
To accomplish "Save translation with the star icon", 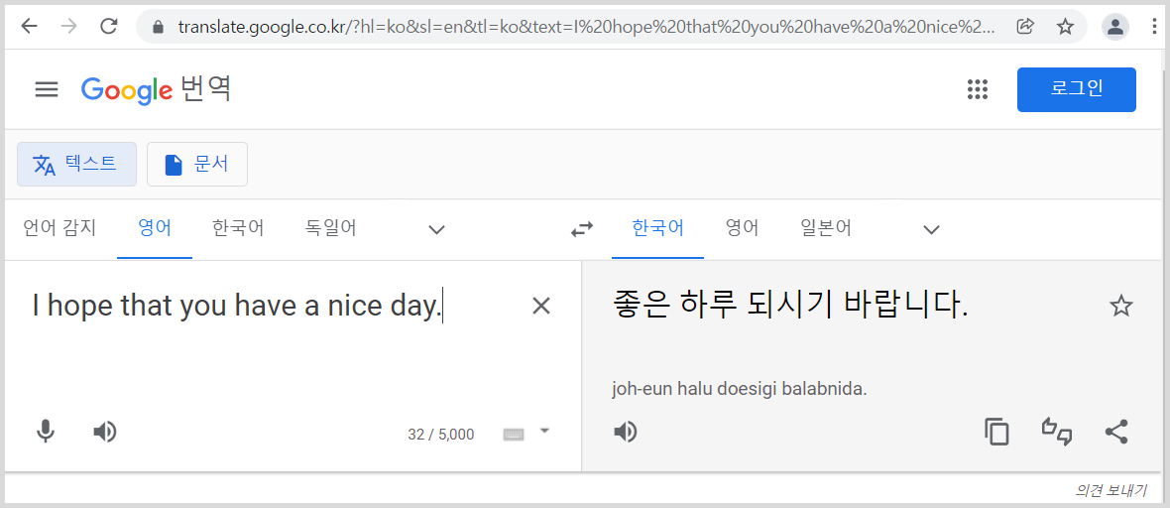I will 1120,306.
